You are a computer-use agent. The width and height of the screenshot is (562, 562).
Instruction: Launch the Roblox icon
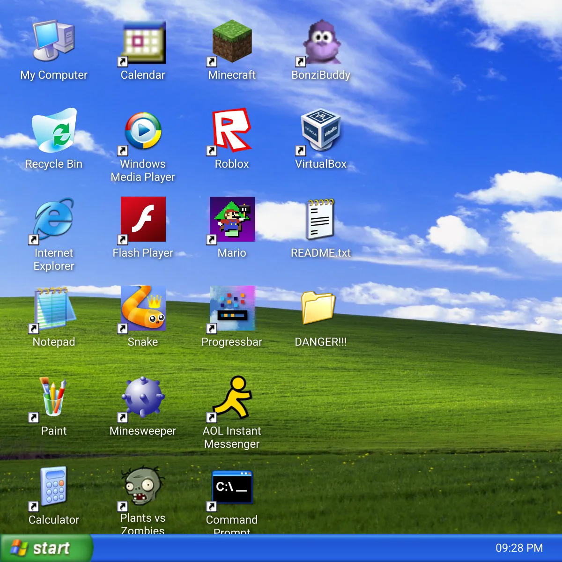[232, 130]
